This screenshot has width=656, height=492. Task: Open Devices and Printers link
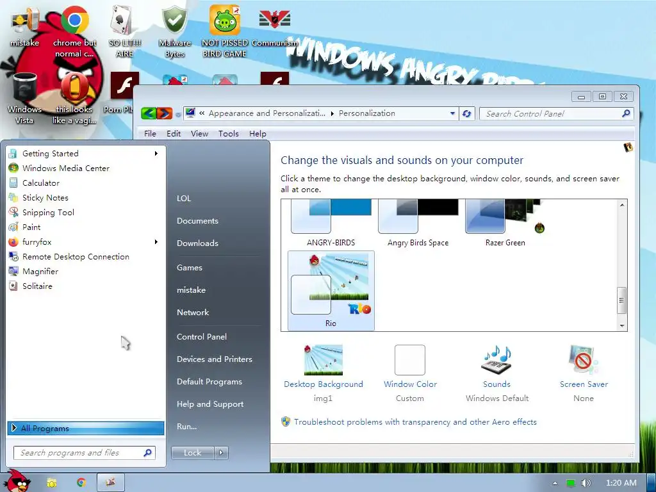tap(215, 359)
